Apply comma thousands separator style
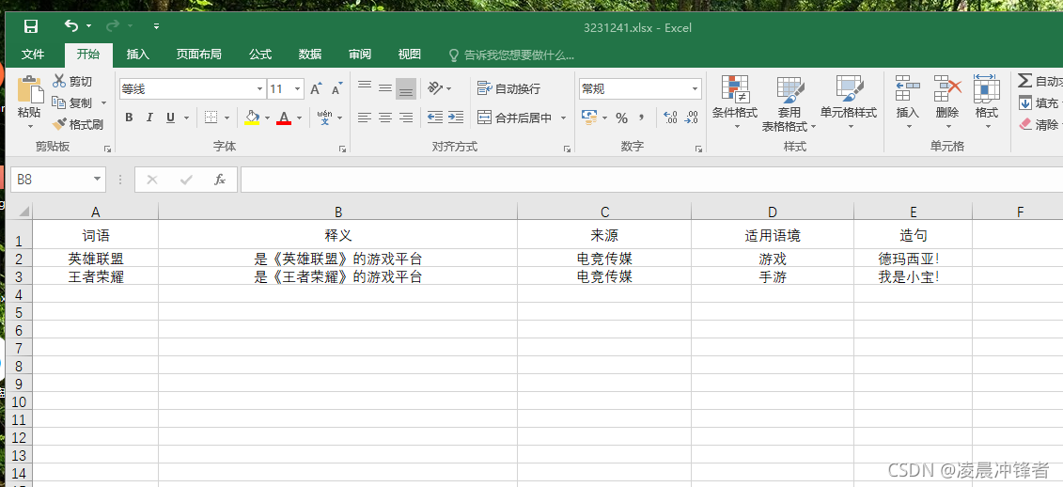Image resolution: width=1063 pixels, height=487 pixels. click(641, 118)
